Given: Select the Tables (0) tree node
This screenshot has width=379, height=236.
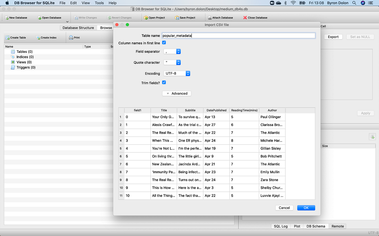Looking at the screenshot, I should pos(24,52).
